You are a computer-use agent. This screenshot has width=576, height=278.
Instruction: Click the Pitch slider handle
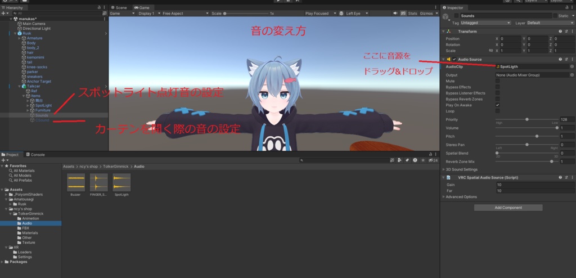[537, 136]
